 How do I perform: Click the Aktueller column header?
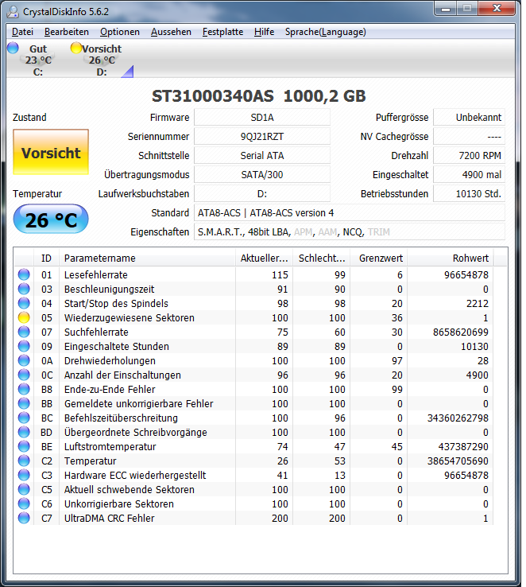(265, 258)
